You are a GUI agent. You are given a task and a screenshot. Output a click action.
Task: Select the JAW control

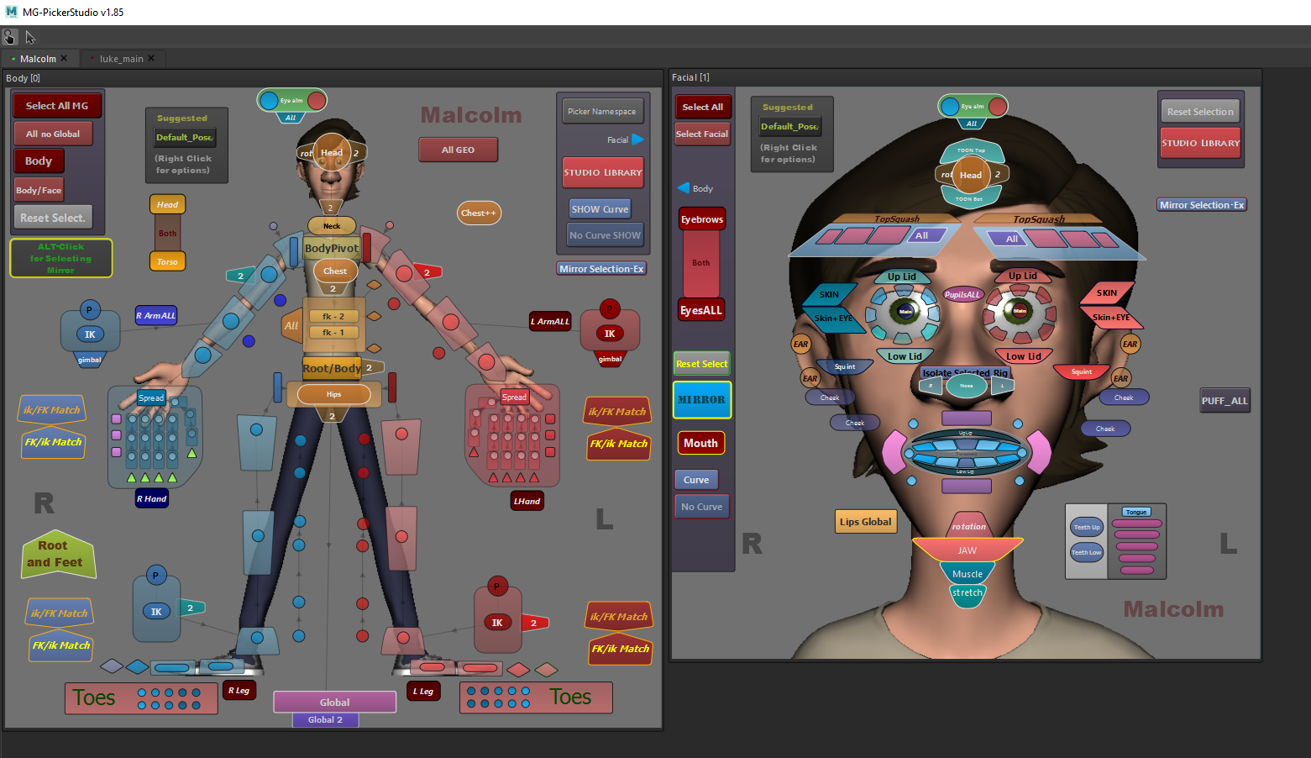click(x=968, y=550)
